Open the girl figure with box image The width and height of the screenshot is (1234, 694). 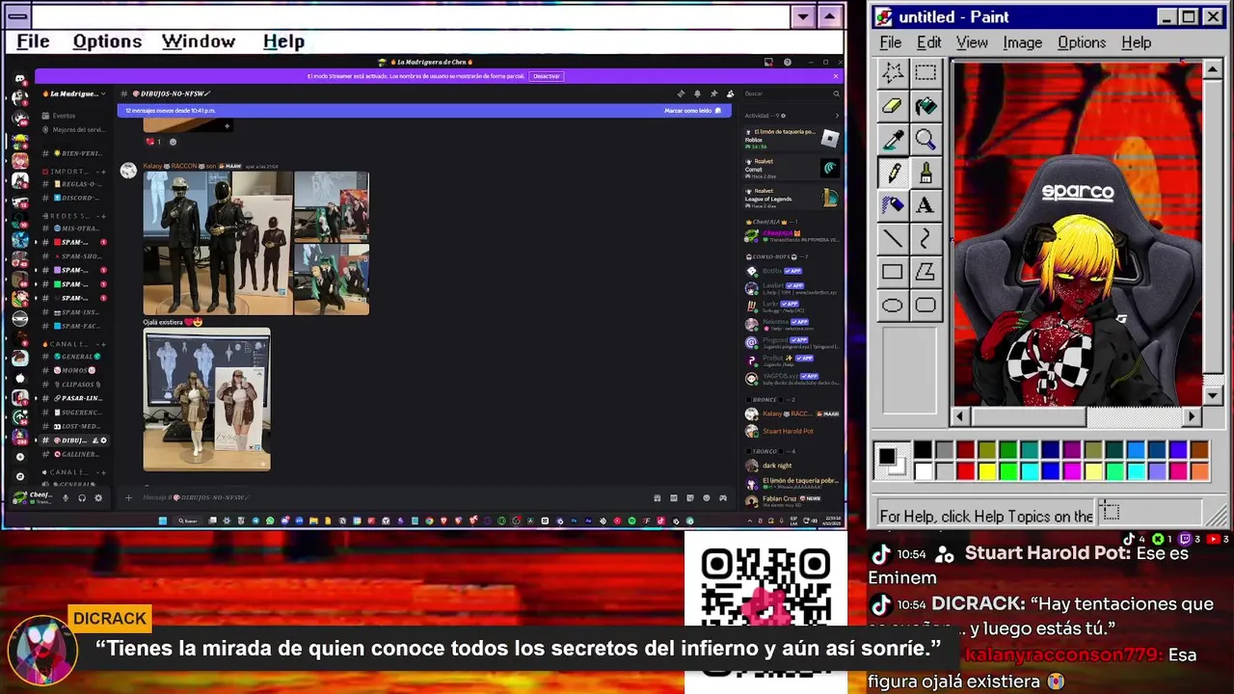(x=207, y=400)
